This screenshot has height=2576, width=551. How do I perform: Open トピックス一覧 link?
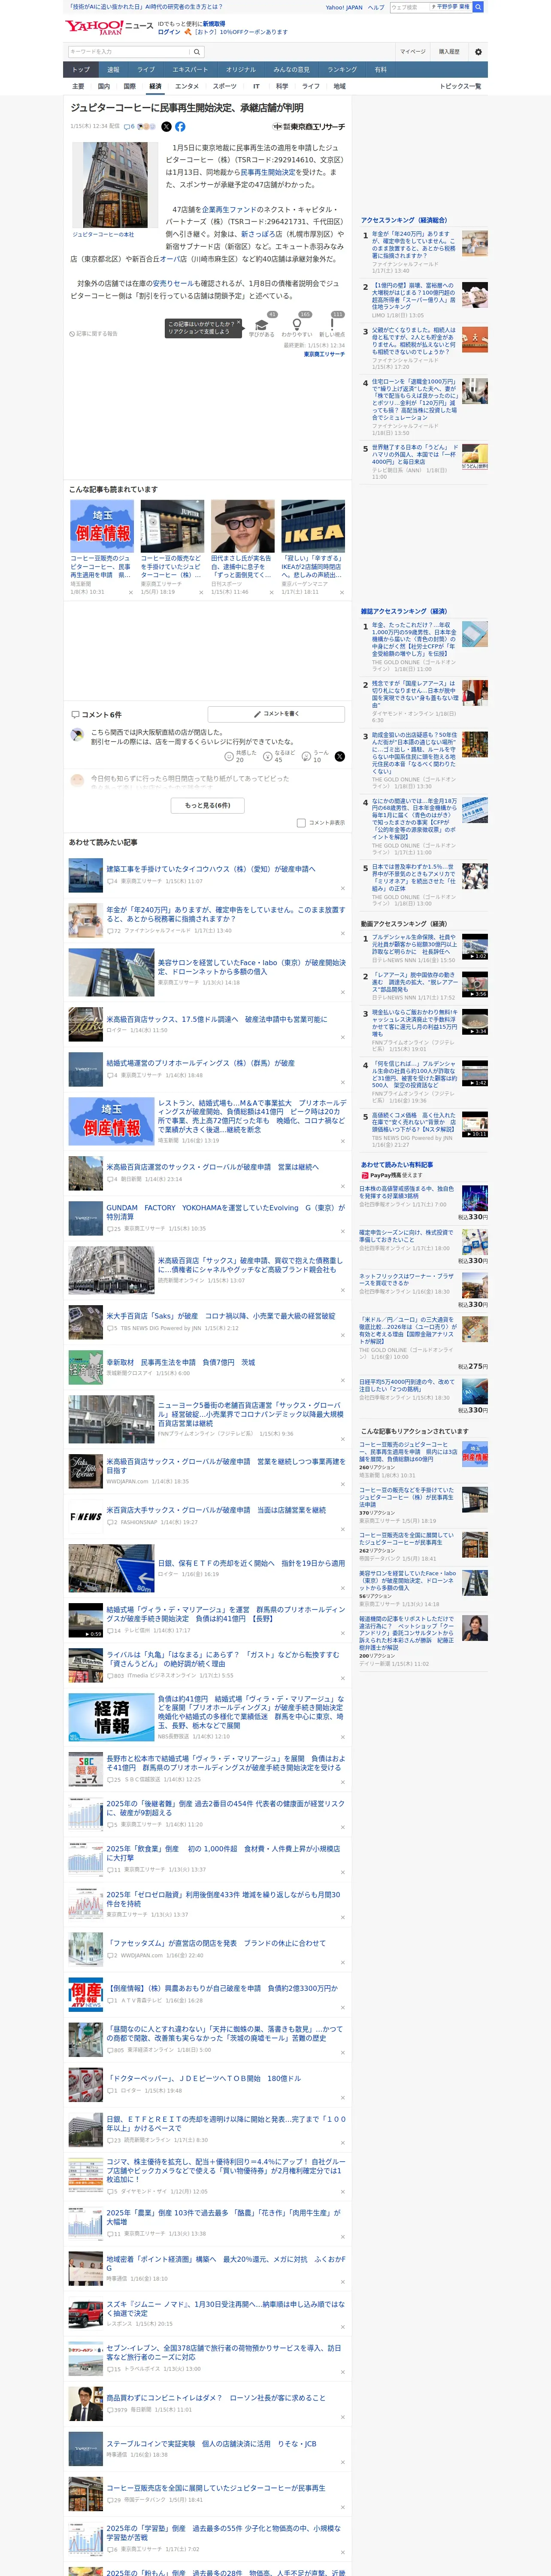tap(460, 87)
